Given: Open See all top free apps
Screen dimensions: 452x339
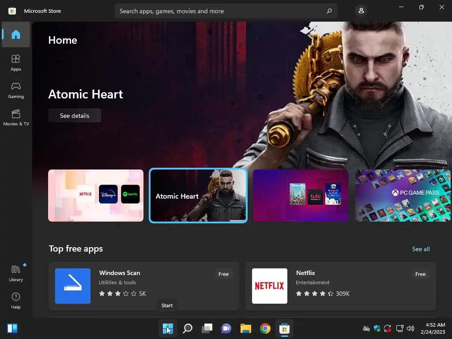Looking at the screenshot, I should [x=421, y=249].
